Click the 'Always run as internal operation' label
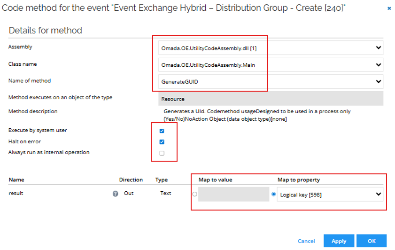This screenshot has height=250, width=395. tap(49, 152)
